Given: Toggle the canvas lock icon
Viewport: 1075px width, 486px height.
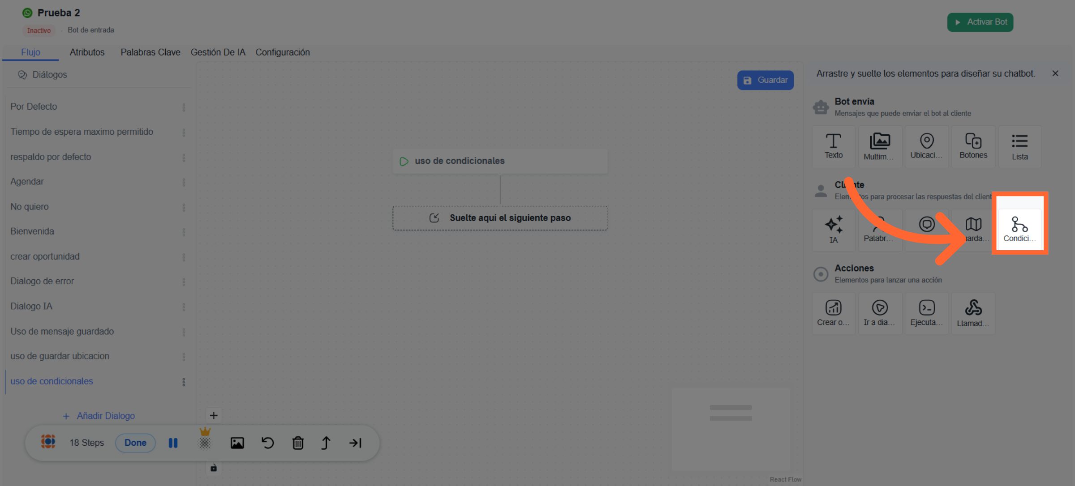Looking at the screenshot, I should pos(214,468).
